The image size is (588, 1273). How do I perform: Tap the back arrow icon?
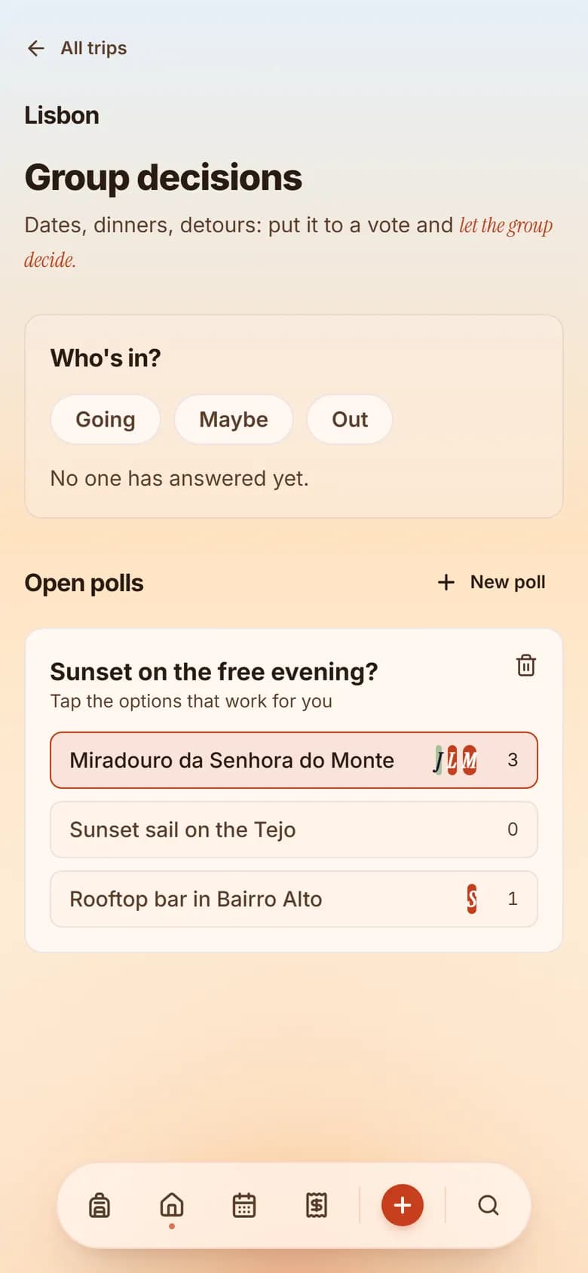tap(35, 48)
